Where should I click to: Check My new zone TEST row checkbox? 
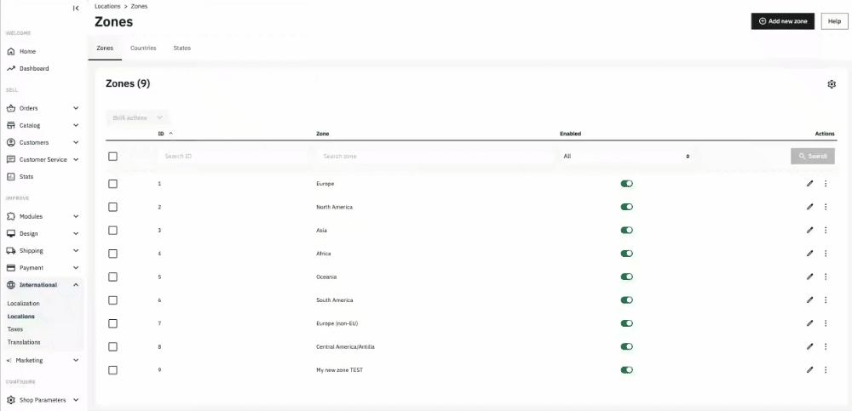click(x=112, y=370)
